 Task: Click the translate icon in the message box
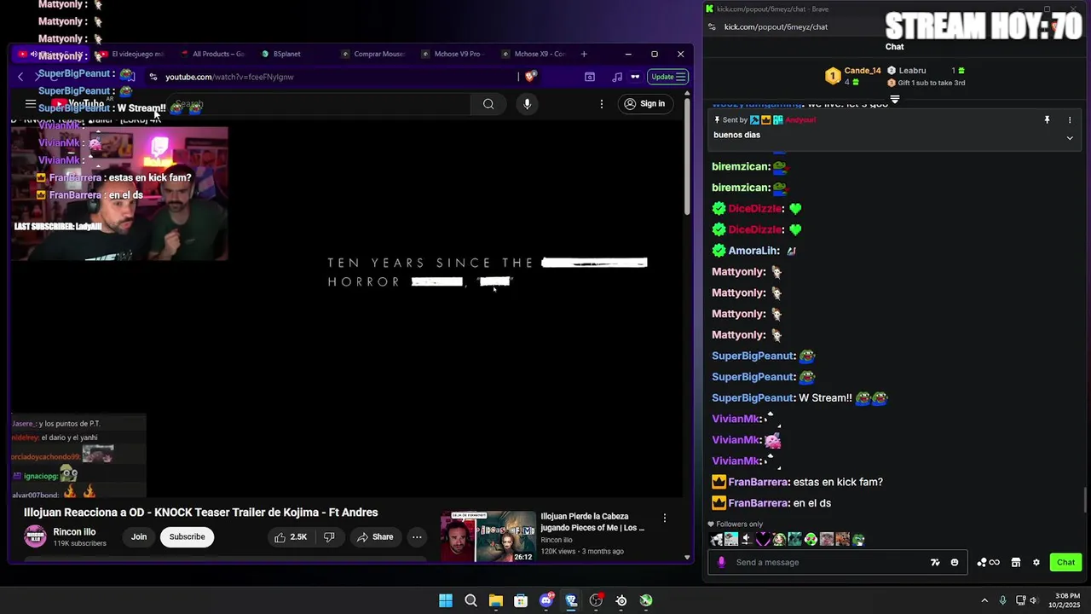coord(935,563)
